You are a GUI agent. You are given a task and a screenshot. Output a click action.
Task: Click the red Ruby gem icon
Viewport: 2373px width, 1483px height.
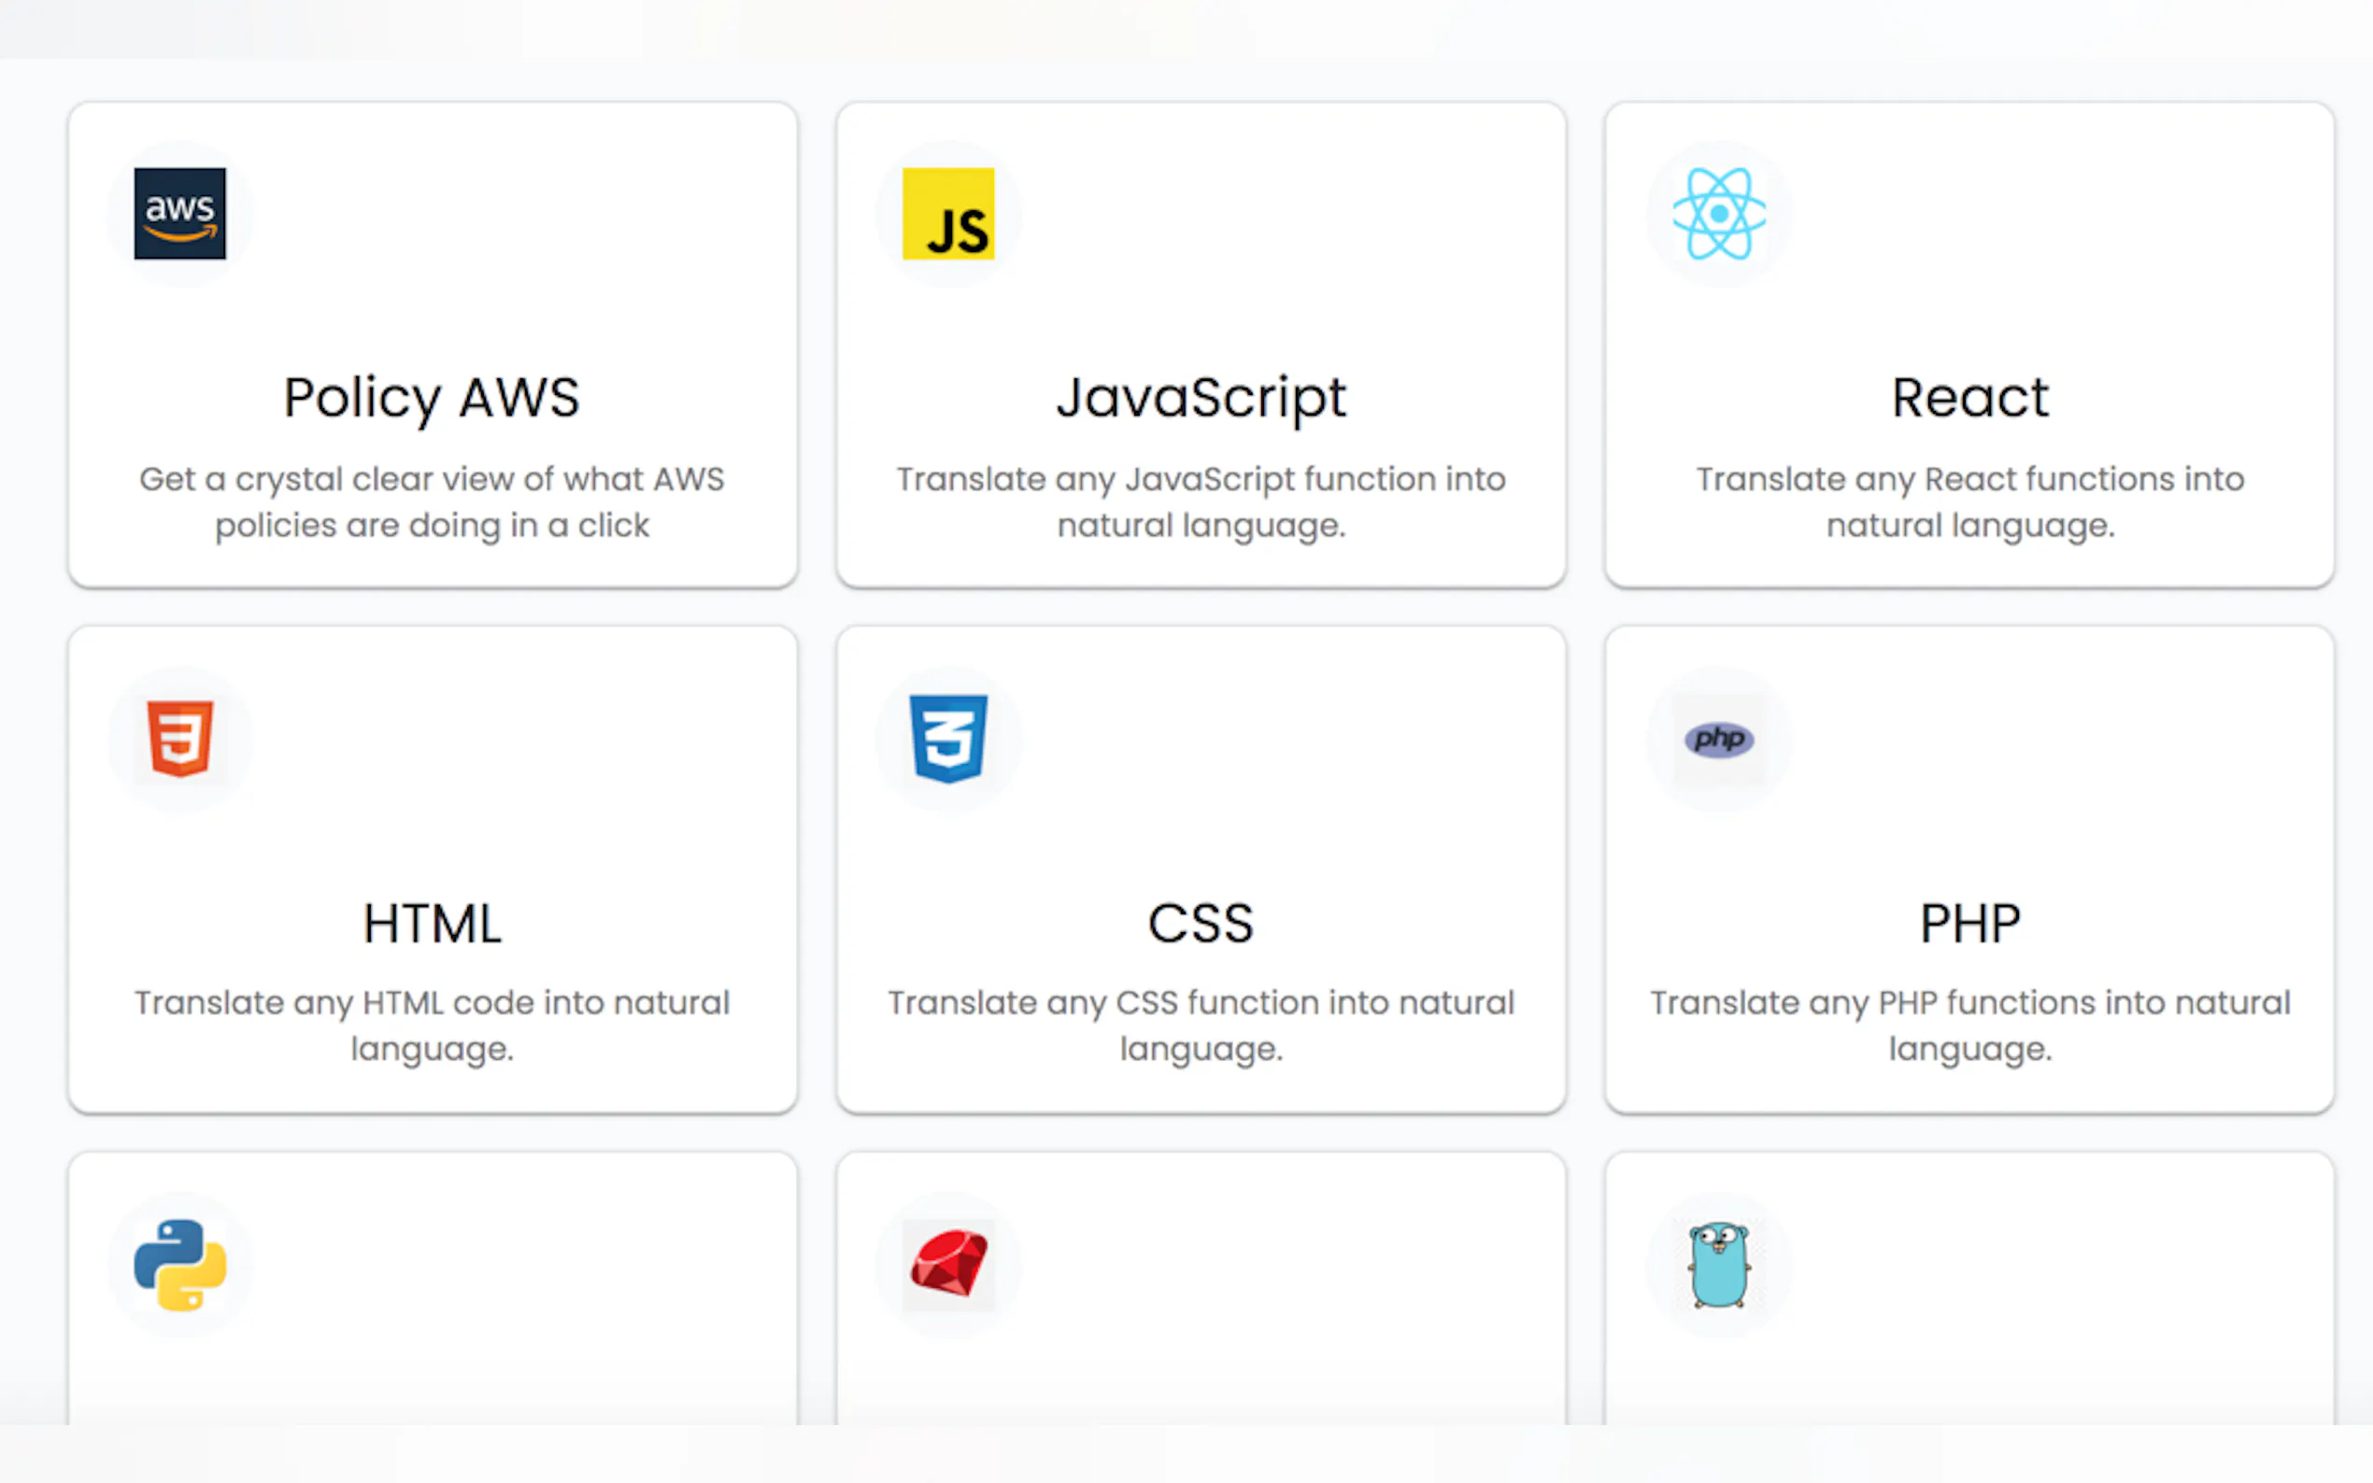pos(947,1264)
